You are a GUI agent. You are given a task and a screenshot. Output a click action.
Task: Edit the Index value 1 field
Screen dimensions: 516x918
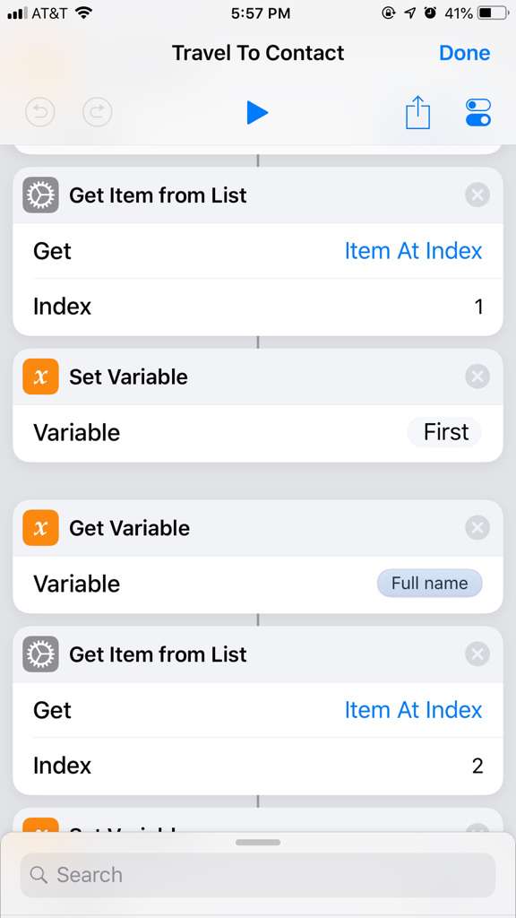(x=258, y=307)
